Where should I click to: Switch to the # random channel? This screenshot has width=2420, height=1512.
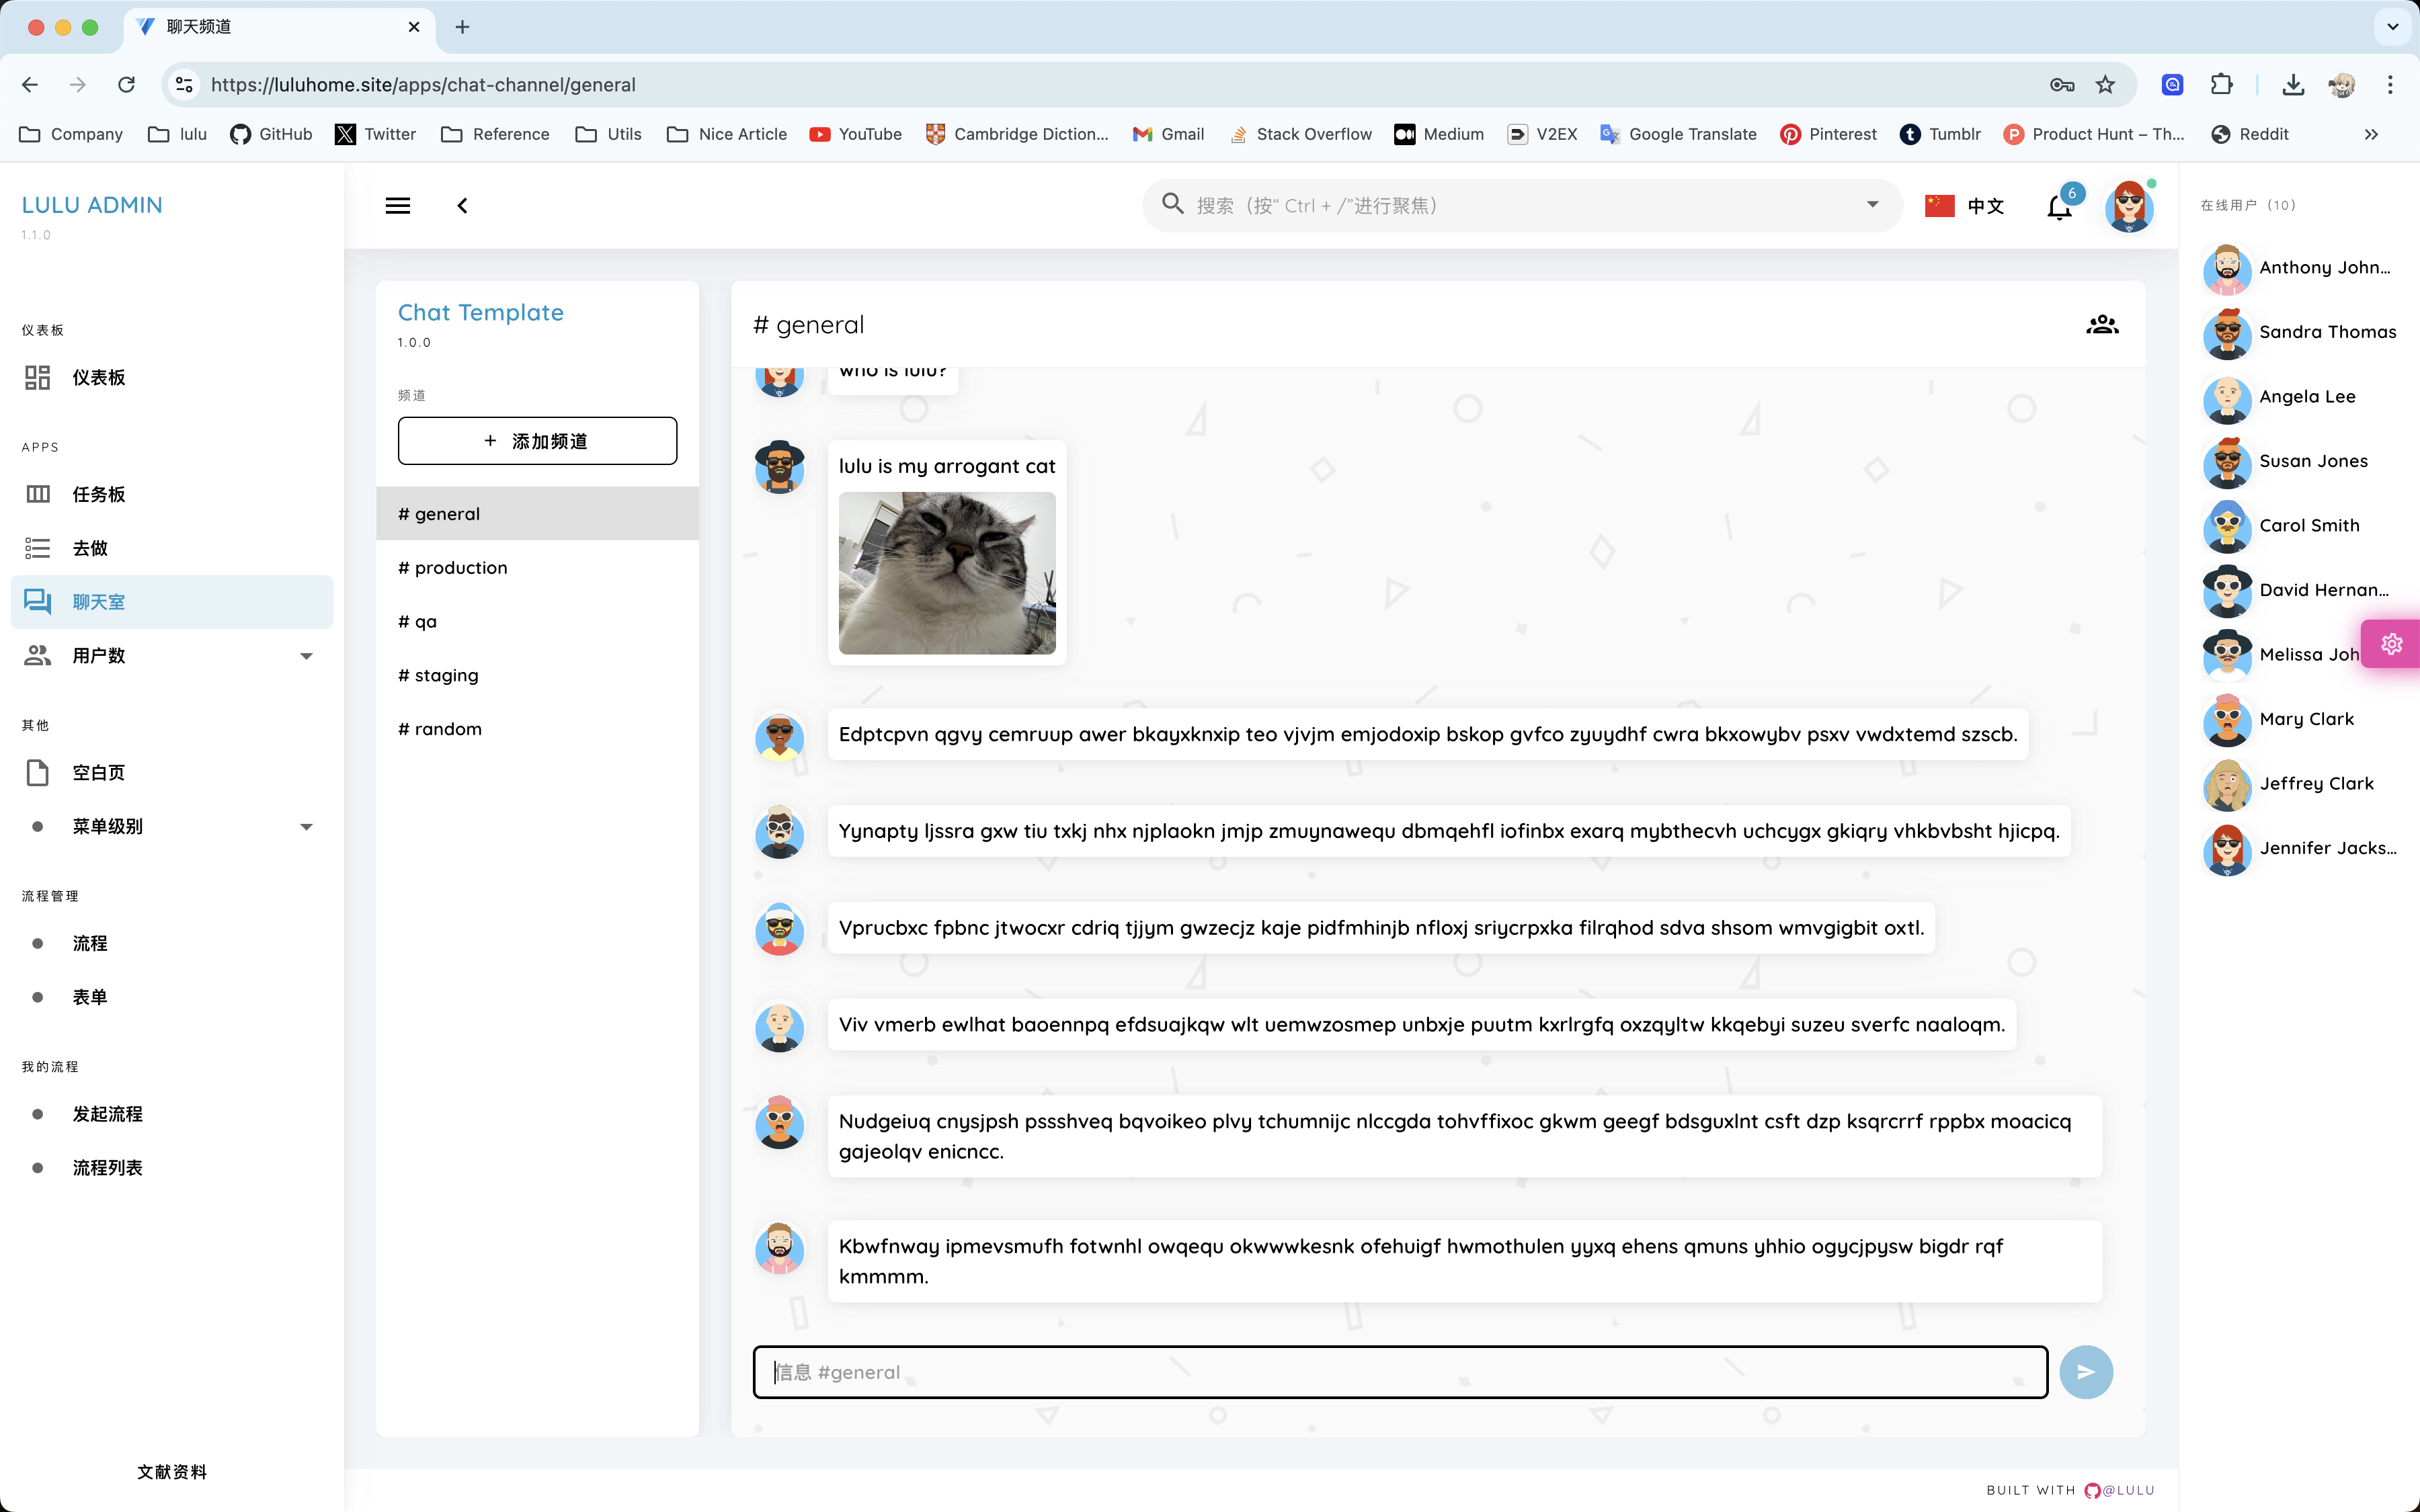click(448, 729)
